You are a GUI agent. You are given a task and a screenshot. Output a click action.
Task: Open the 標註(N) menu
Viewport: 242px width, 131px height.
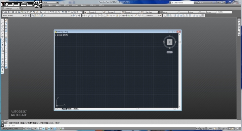(x=67, y=5)
